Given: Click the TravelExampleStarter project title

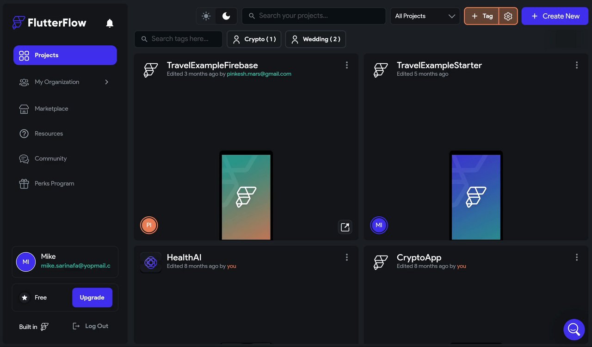Looking at the screenshot, I should coord(439,65).
